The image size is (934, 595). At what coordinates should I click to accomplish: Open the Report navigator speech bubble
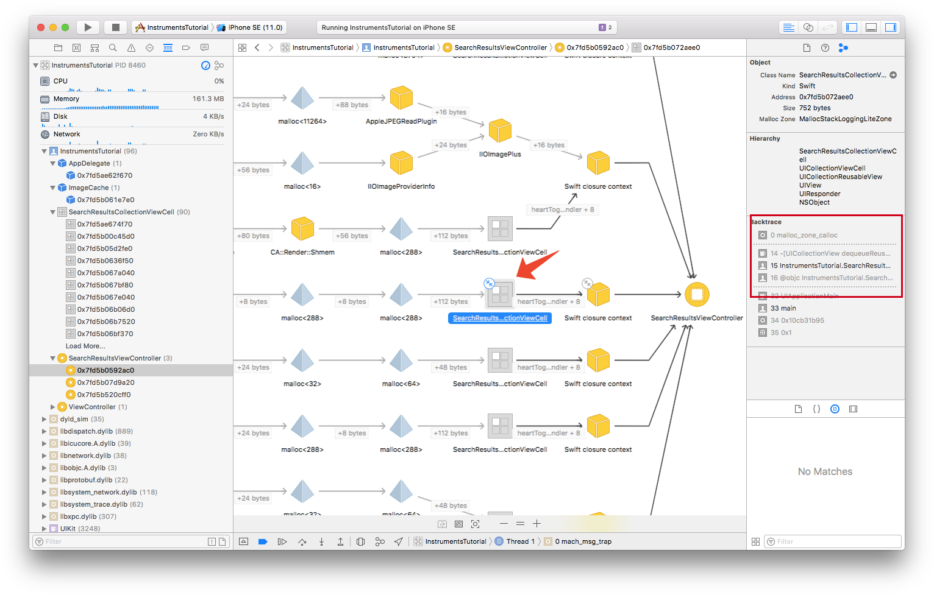(x=204, y=48)
